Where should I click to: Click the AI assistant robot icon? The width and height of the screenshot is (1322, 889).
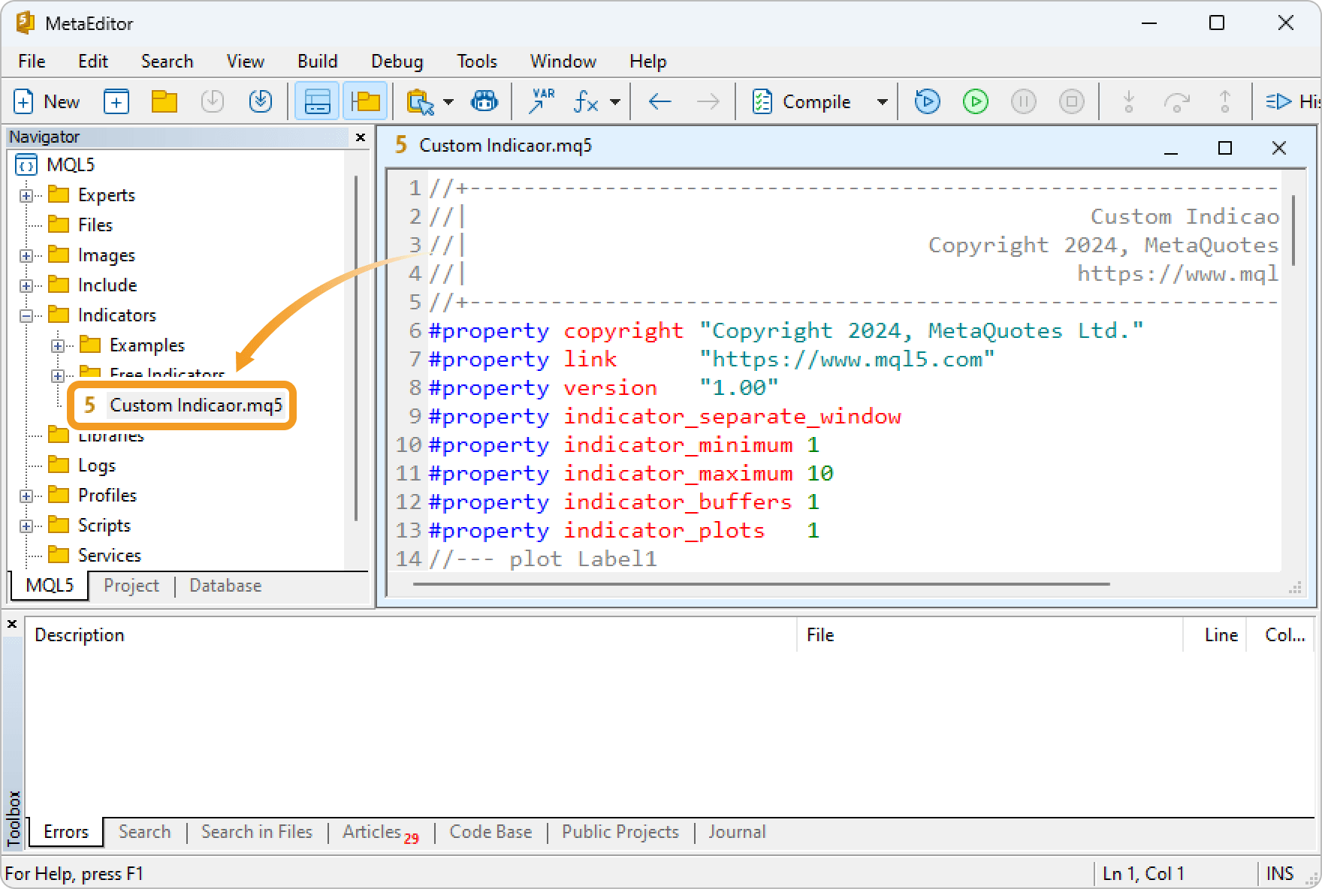(484, 101)
